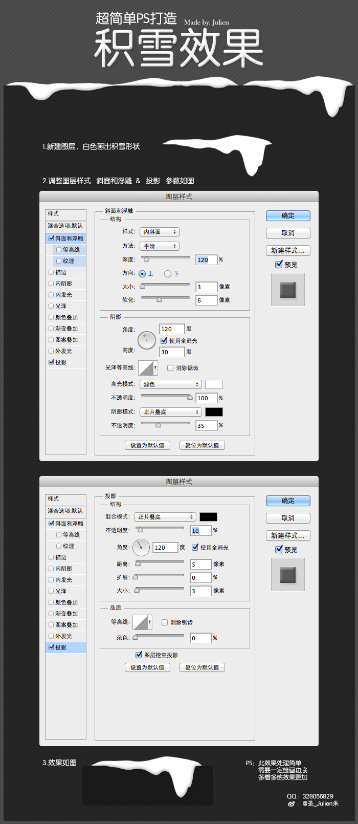Select 混合选项:默认 in the drop shadow dialog list

tap(65, 511)
